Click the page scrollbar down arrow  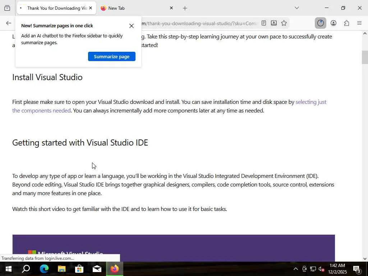point(365,259)
